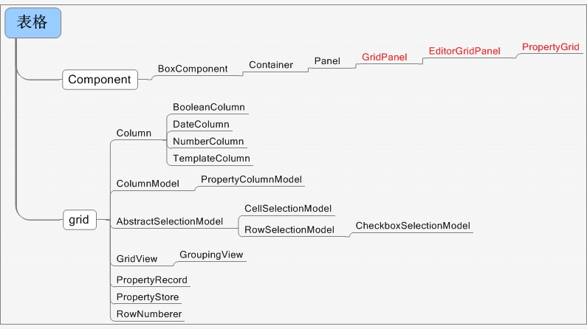Select the red PropertyGrid node
The width and height of the screenshot is (587, 329).
coord(551,47)
